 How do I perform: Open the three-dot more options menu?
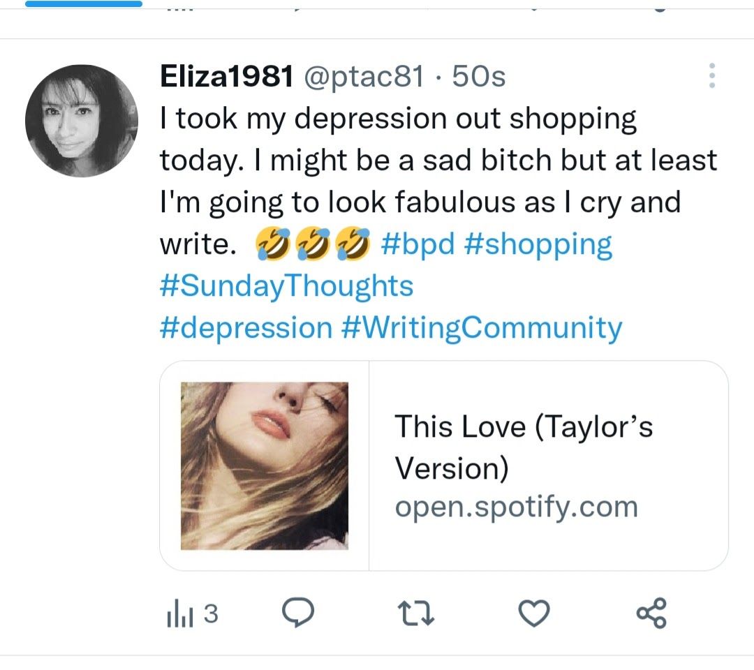(x=712, y=76)
